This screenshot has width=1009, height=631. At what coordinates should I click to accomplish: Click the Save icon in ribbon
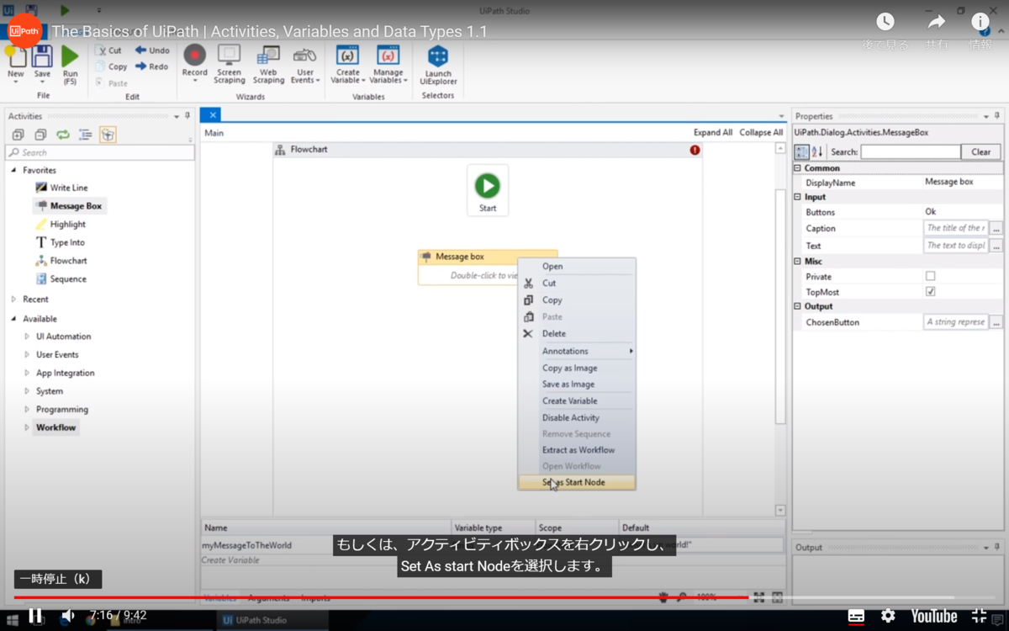tap(42, 57)
